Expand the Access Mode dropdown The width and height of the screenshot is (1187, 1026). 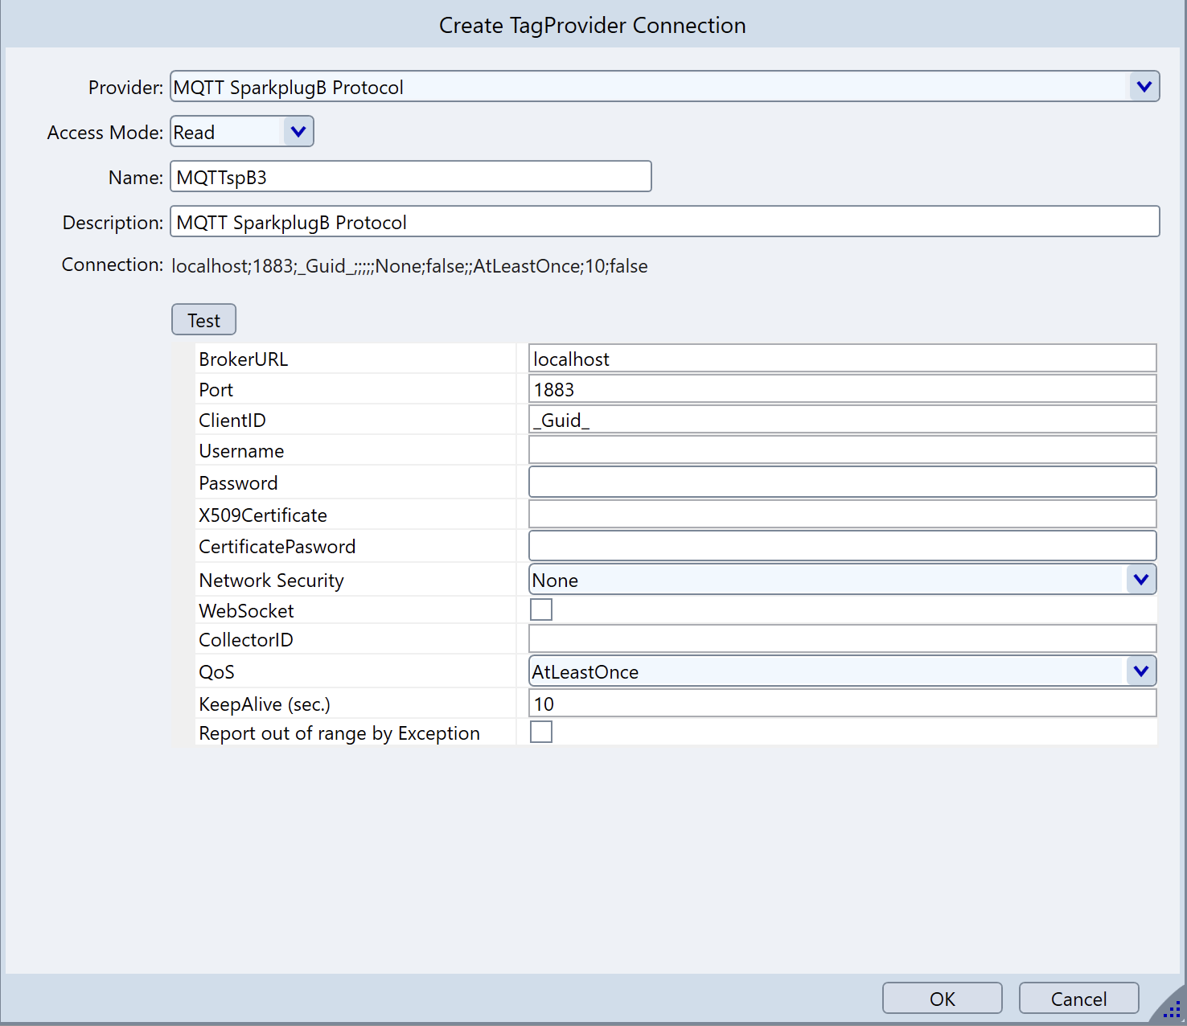(x=298, y=132)
